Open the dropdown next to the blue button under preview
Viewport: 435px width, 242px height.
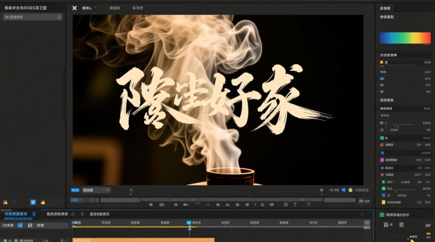pyautogui.click(x=96, y=190)
